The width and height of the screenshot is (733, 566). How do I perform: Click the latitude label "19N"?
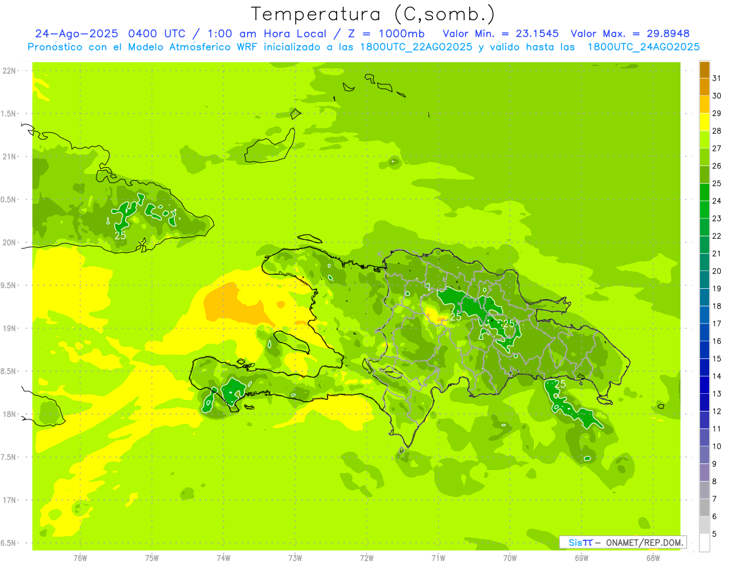(9, 328)
